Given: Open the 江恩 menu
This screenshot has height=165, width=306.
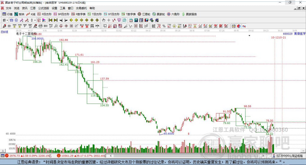Looking at the screenshot, I should (33, 8).
